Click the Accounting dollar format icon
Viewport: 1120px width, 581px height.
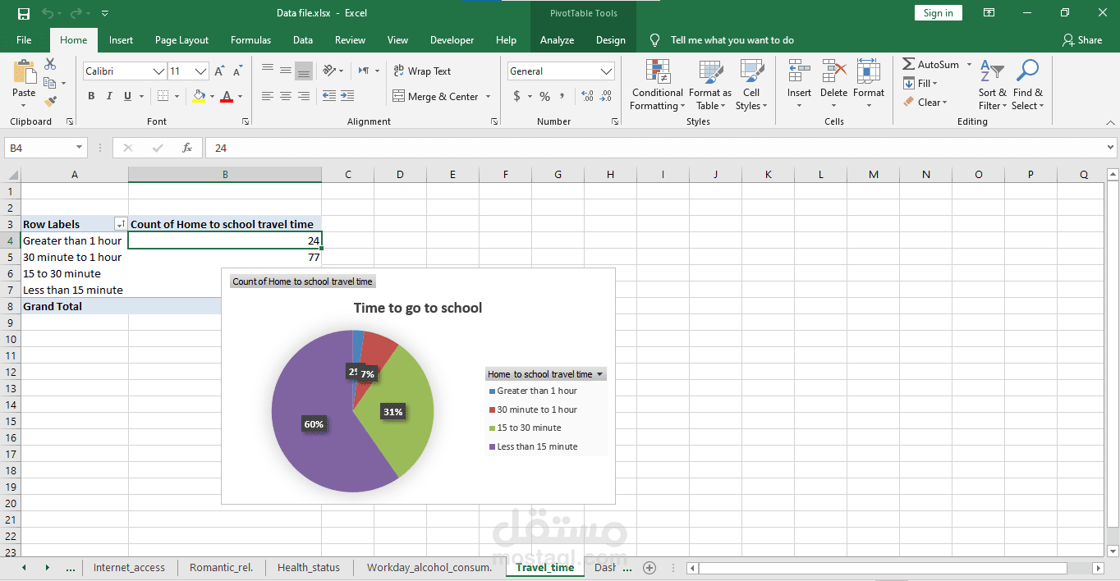[517, 96]
